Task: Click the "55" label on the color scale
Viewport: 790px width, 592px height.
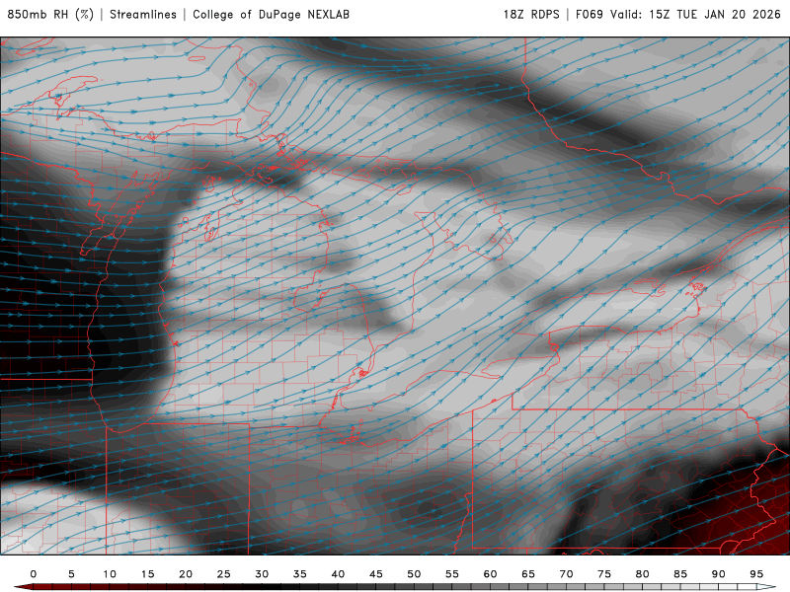Action: click(452, 574)
